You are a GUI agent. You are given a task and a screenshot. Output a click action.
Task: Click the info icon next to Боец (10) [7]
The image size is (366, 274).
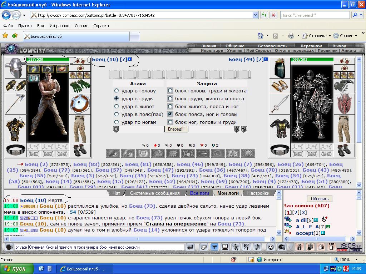tap(129, 59)
